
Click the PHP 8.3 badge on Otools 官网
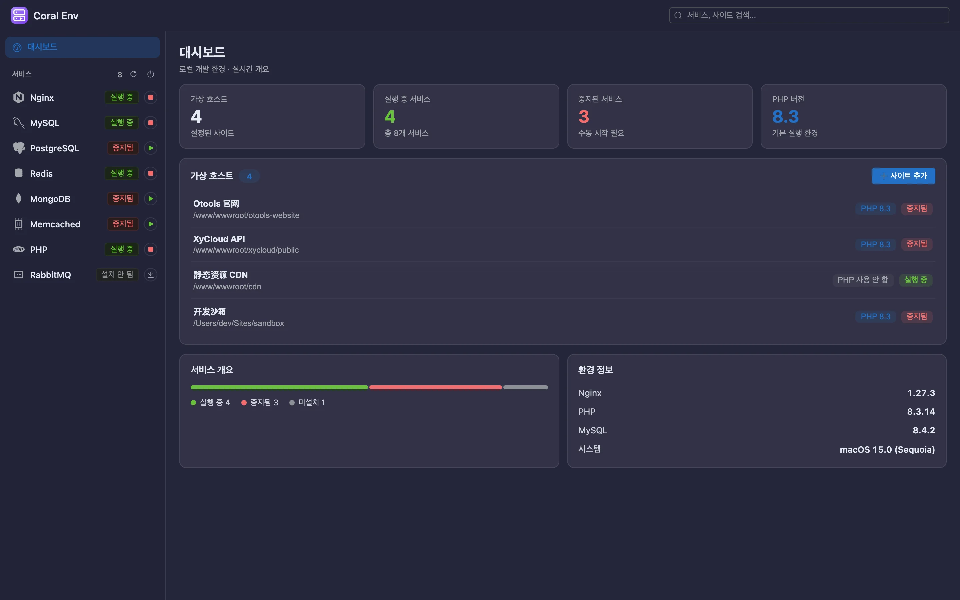click(875, 209)
